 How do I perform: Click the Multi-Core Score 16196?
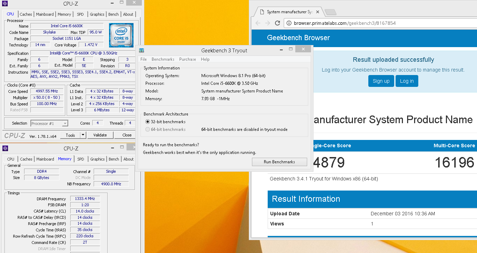454,163
